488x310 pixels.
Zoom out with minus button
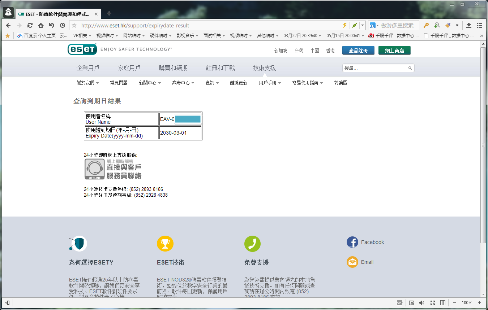tap(455, 303)
